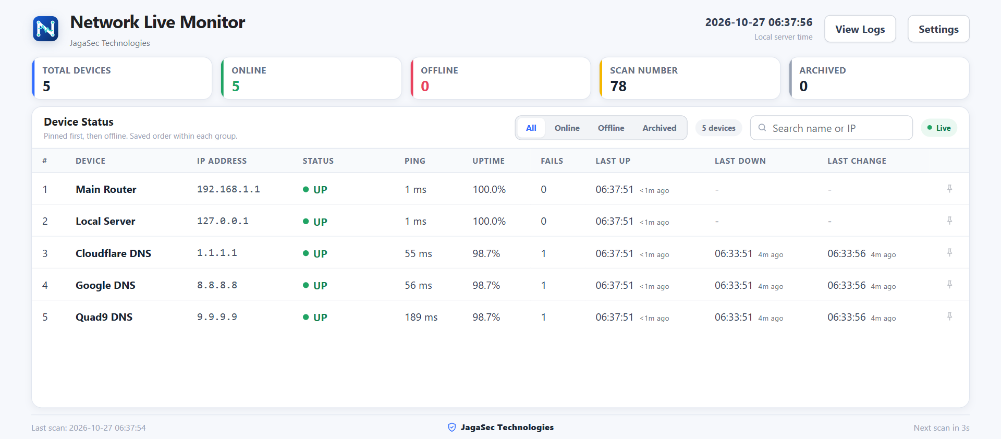The image size is (1001, 439).
Task: Show the Archived filter tab
Action: (660, 128)
